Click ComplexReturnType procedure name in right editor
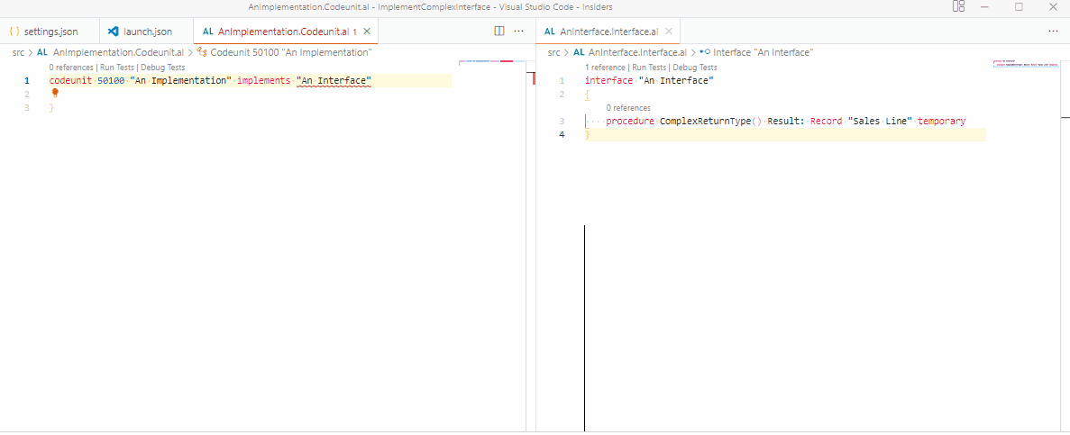 click(705, 122)
